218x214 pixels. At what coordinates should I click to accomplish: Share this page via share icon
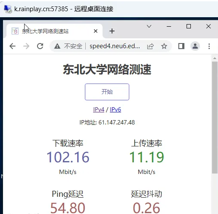[x=150, y=46]
